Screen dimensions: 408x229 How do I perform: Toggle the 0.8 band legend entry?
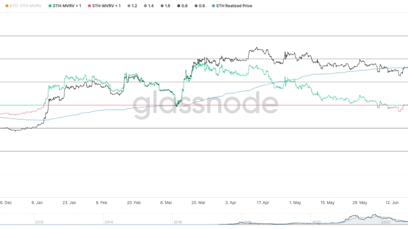pos(182,6)
